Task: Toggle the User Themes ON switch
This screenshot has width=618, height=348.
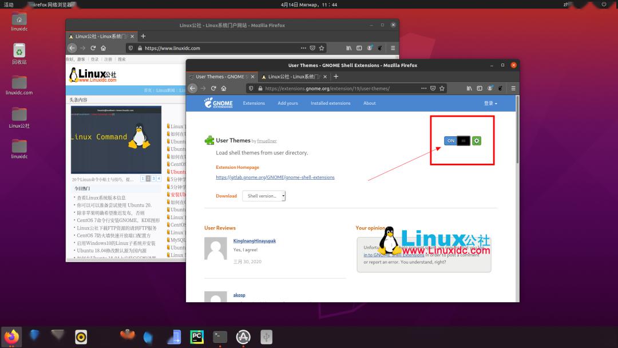Action: tap(457, 141)
